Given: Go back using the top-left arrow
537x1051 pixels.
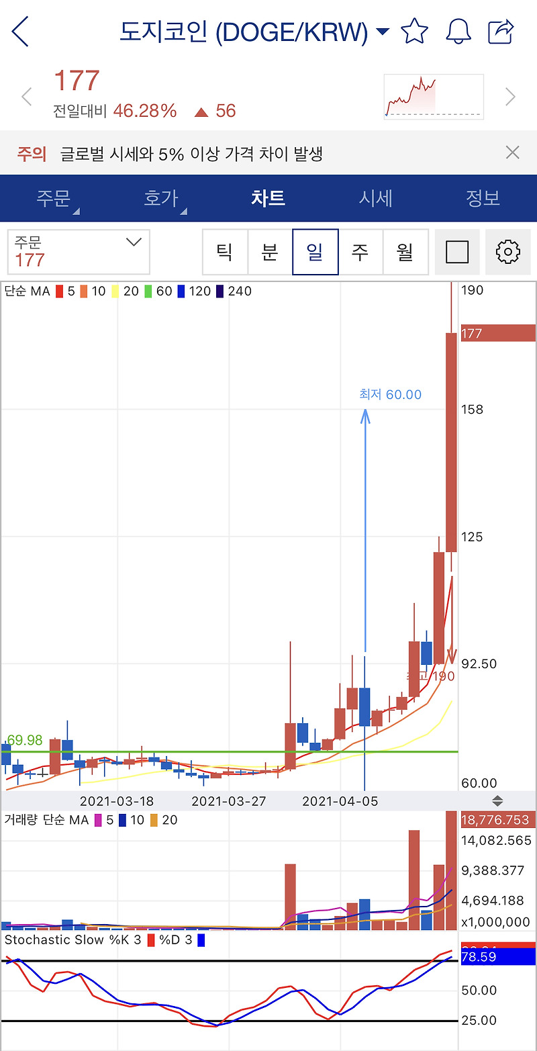Looking at the screenshot, I should tap(20, 32).
